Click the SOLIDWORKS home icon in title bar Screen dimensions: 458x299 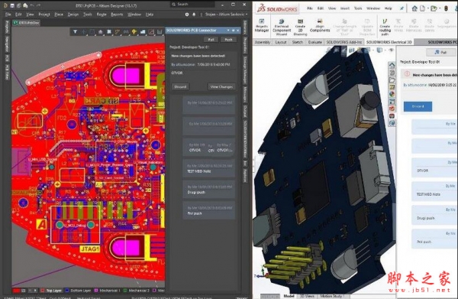(x=414, y=8)
